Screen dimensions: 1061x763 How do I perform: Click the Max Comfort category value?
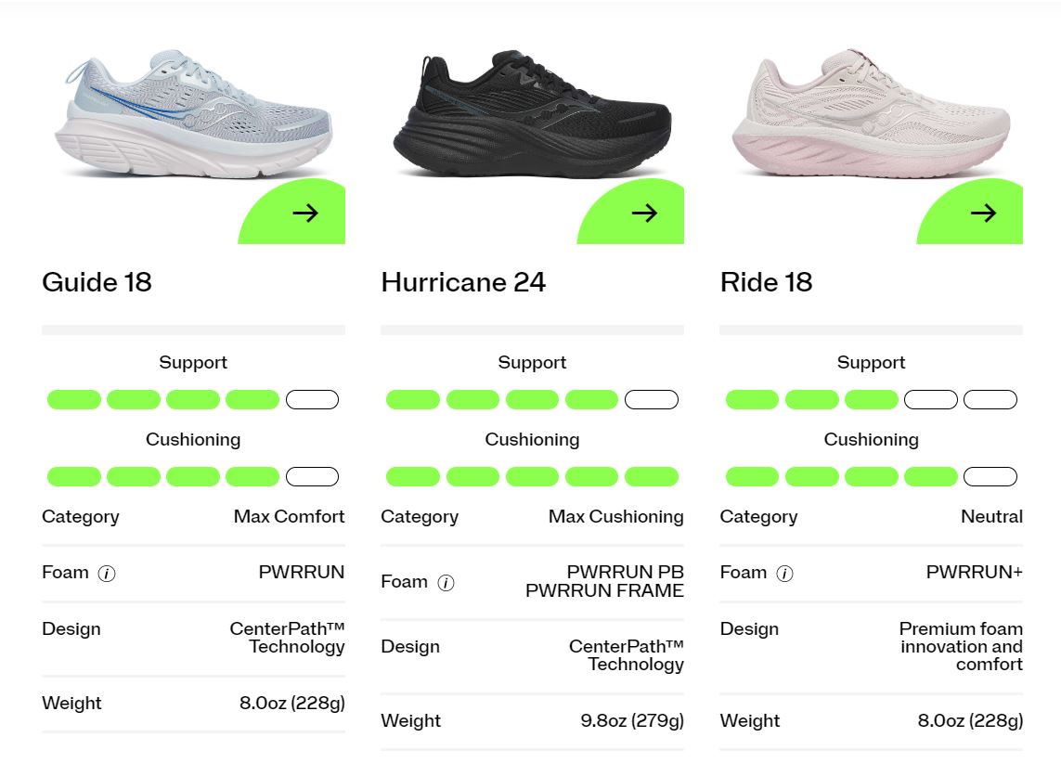[x=290, y=517]
